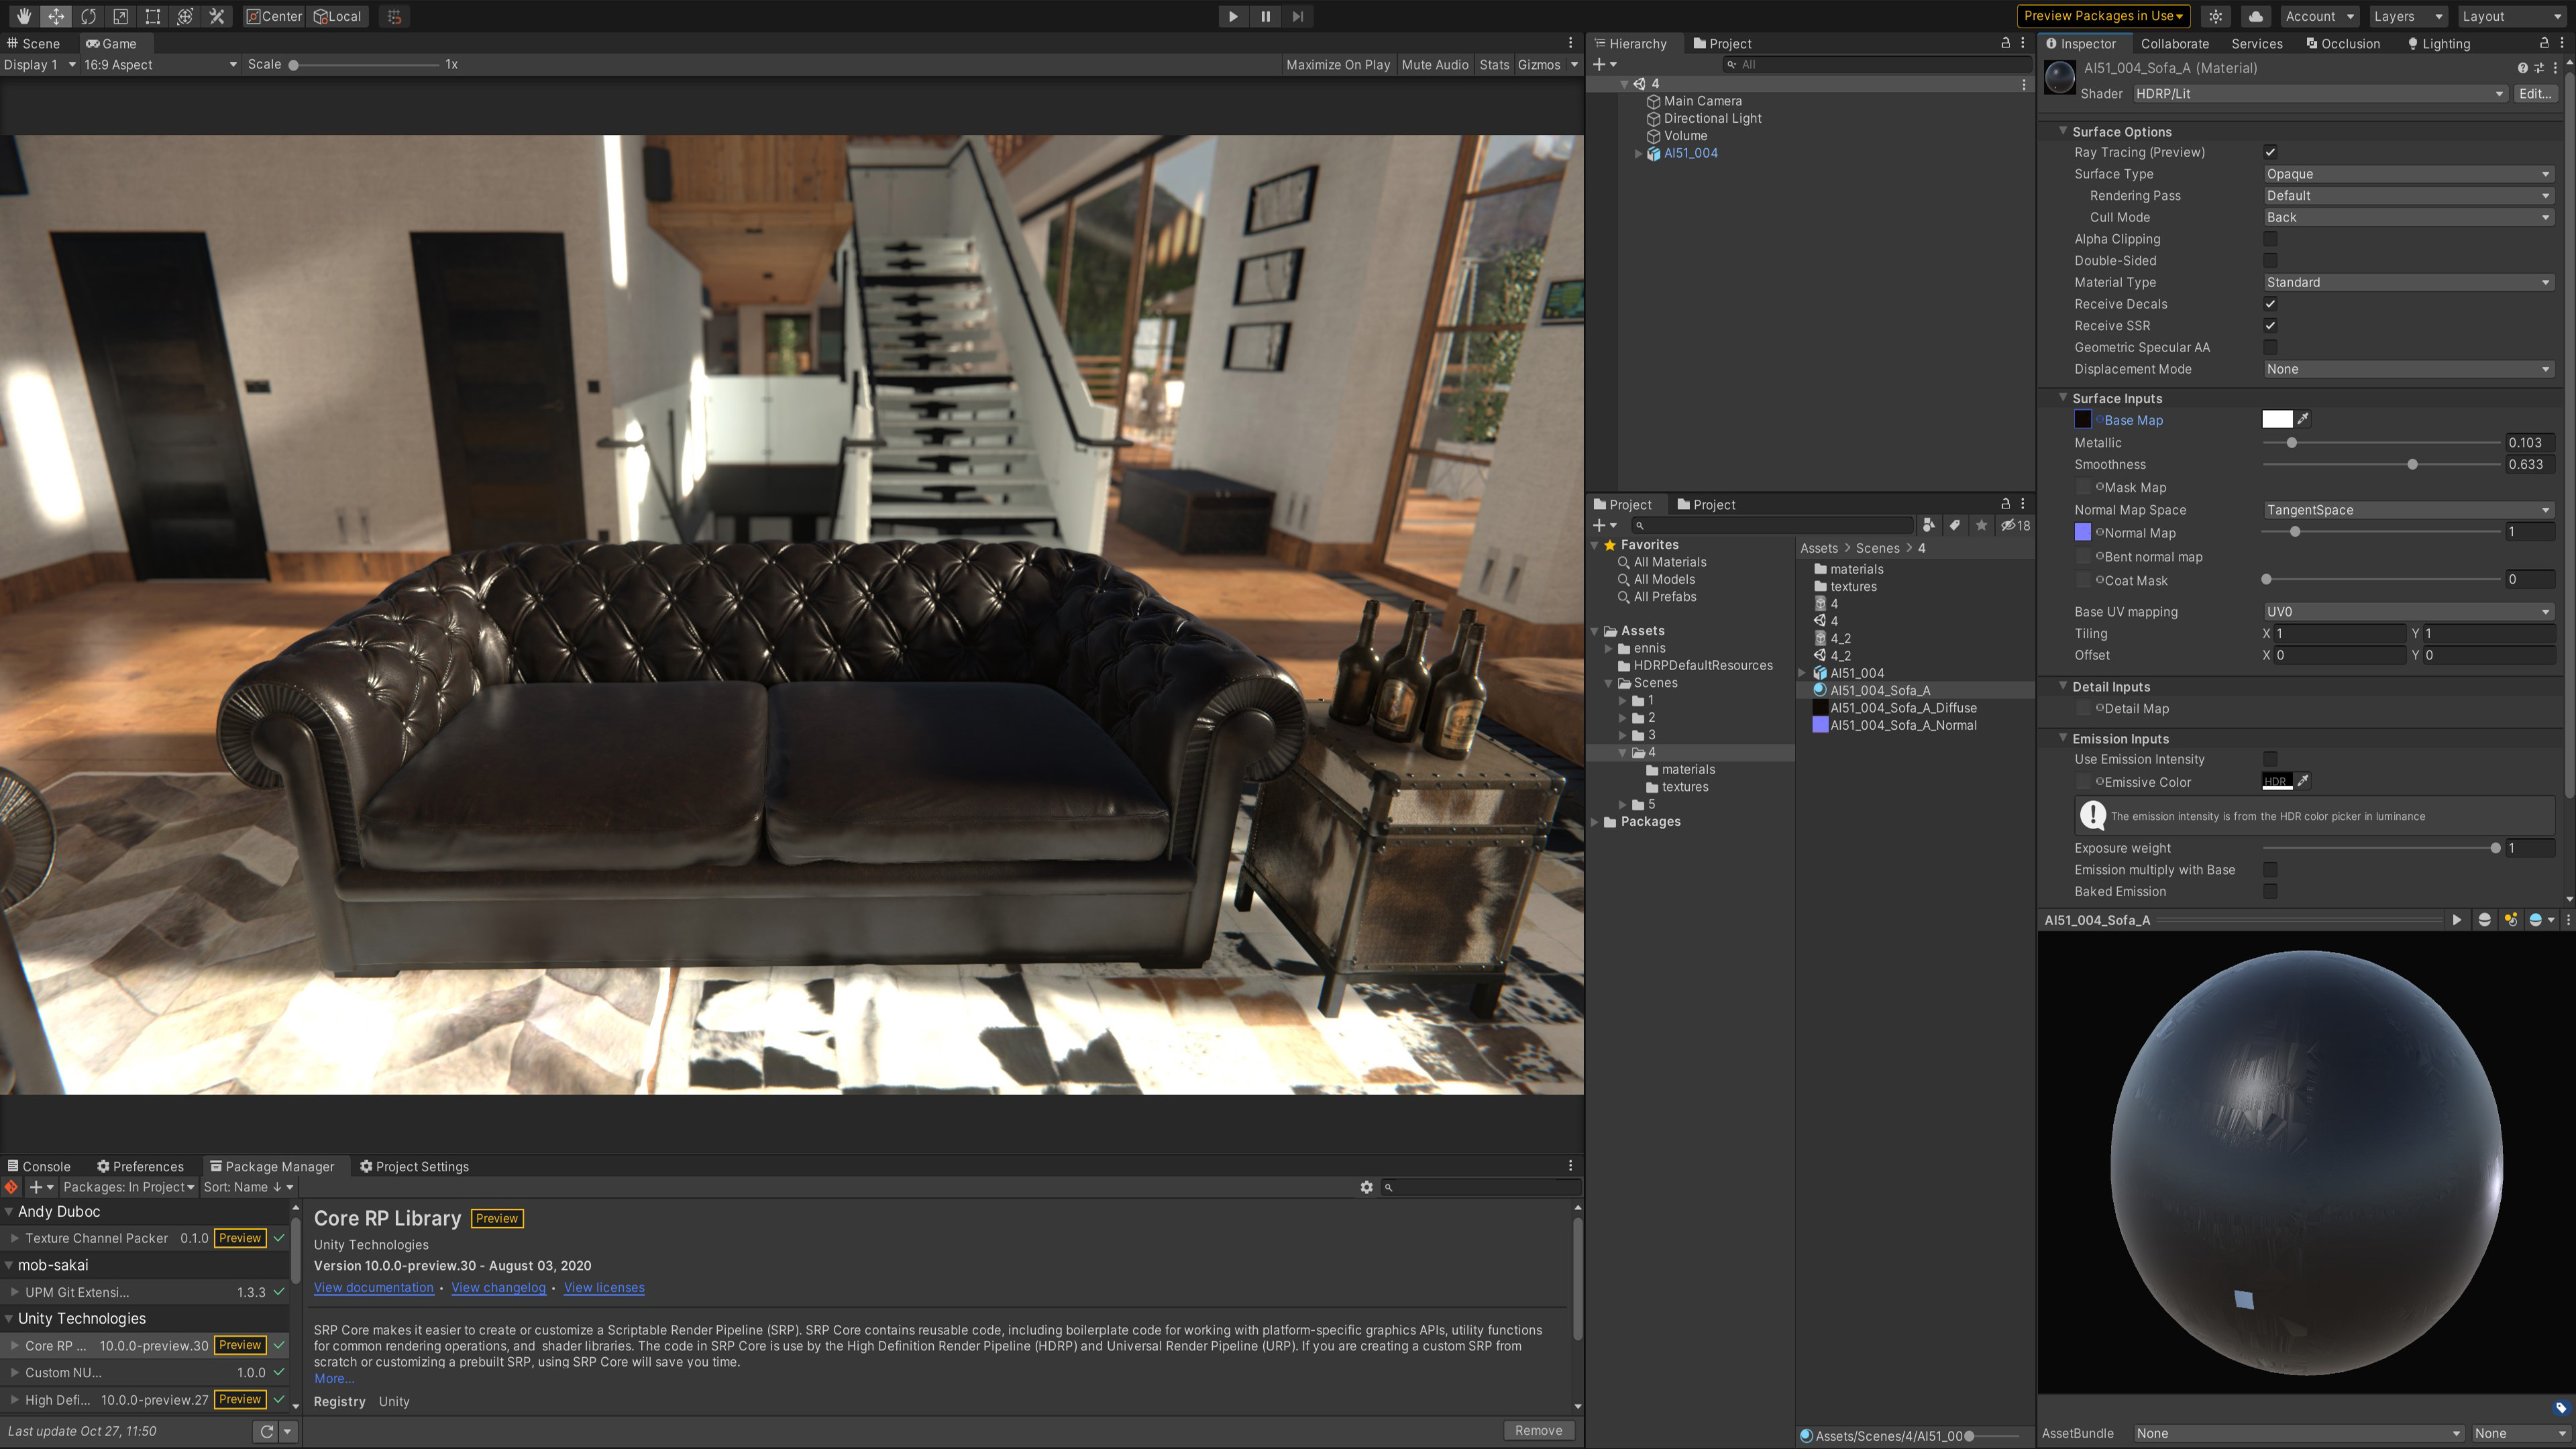The image size is (2576, 1449).
Task: Select the Scale tool
Action: pos(120,16)
